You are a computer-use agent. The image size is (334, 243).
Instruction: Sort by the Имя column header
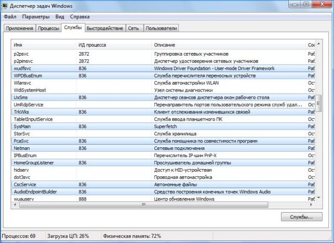pyautogui.click(x=44, y=45)
